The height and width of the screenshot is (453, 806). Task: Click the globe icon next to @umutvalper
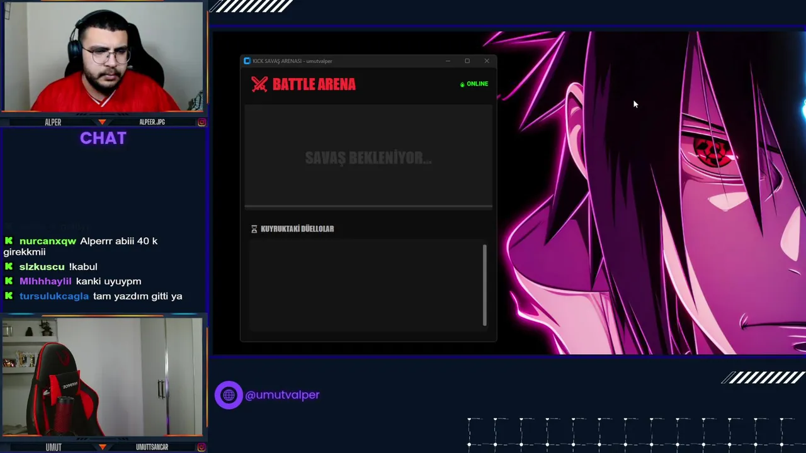(229, 395)
